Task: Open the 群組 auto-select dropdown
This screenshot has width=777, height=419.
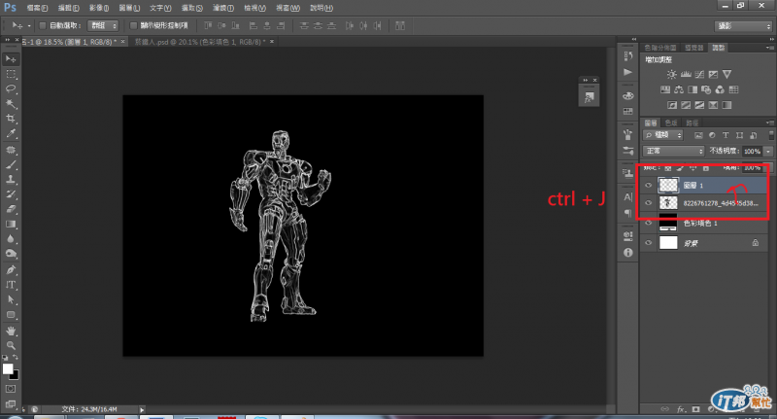Action: coord(103,25)
